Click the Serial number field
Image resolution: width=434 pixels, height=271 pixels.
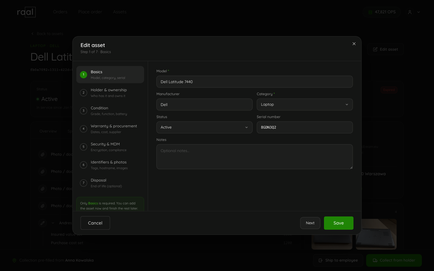click(x=305, y=127)
